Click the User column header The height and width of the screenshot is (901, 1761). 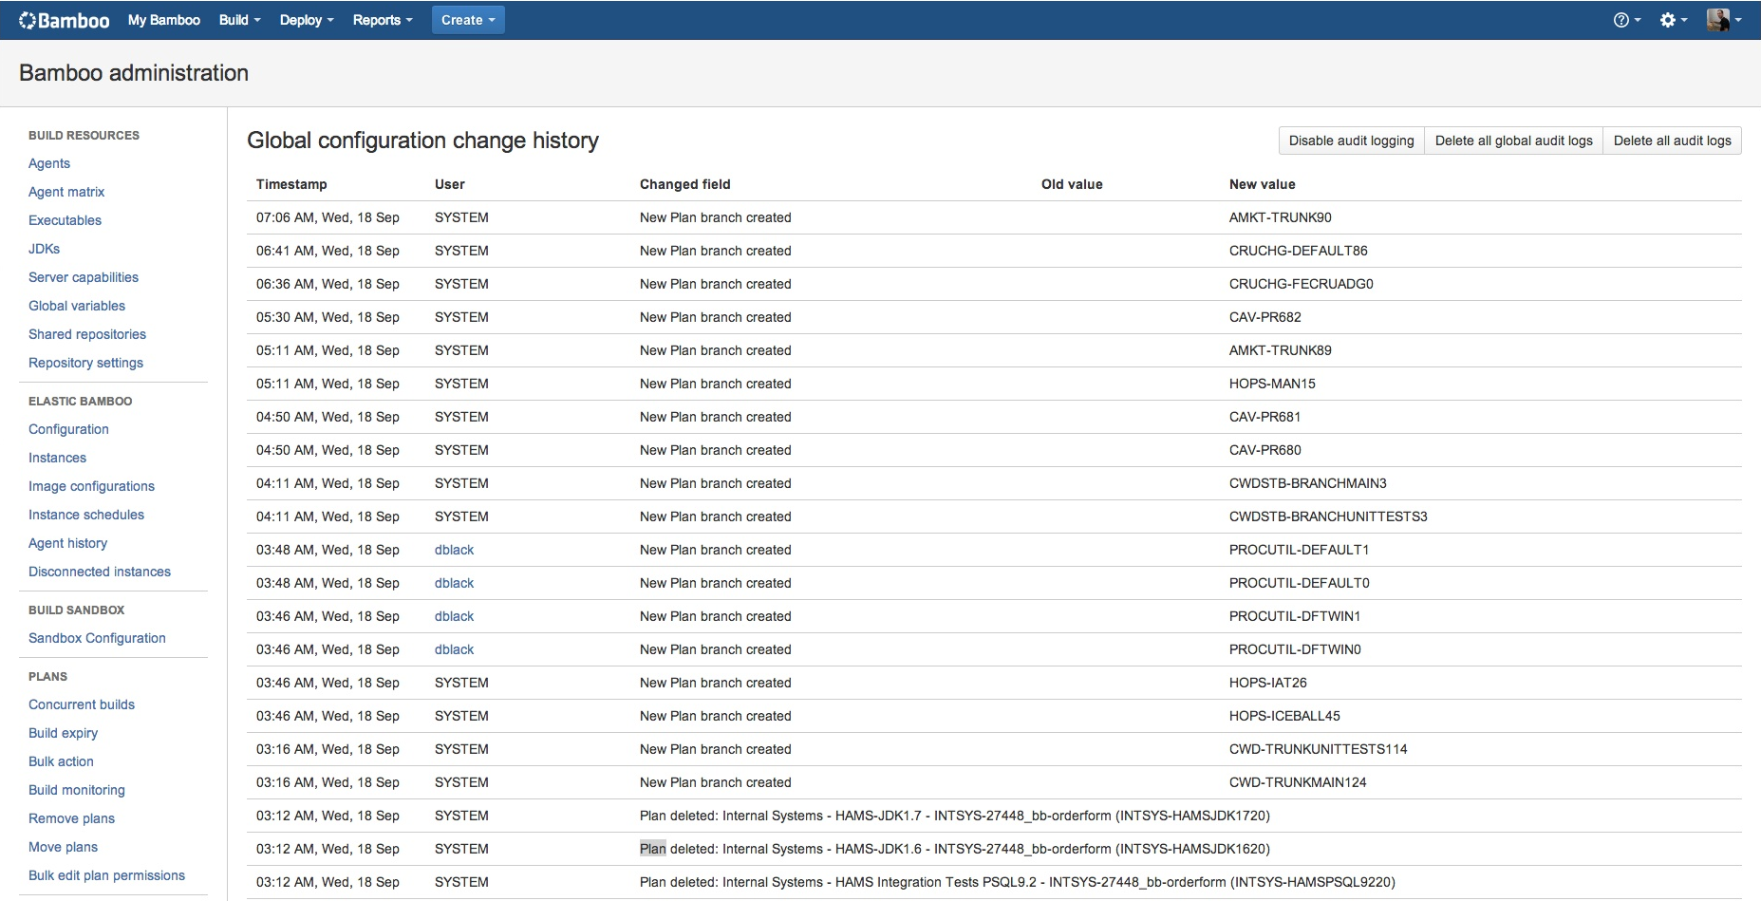450,184
